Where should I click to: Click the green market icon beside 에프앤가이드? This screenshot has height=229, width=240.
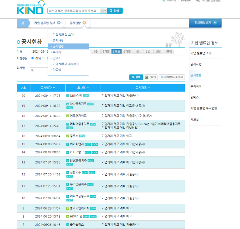click(68, 116)
